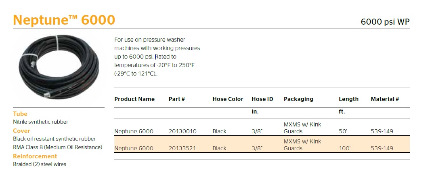
Task: Click the Part # column header
Action: [x=176, y=99]
